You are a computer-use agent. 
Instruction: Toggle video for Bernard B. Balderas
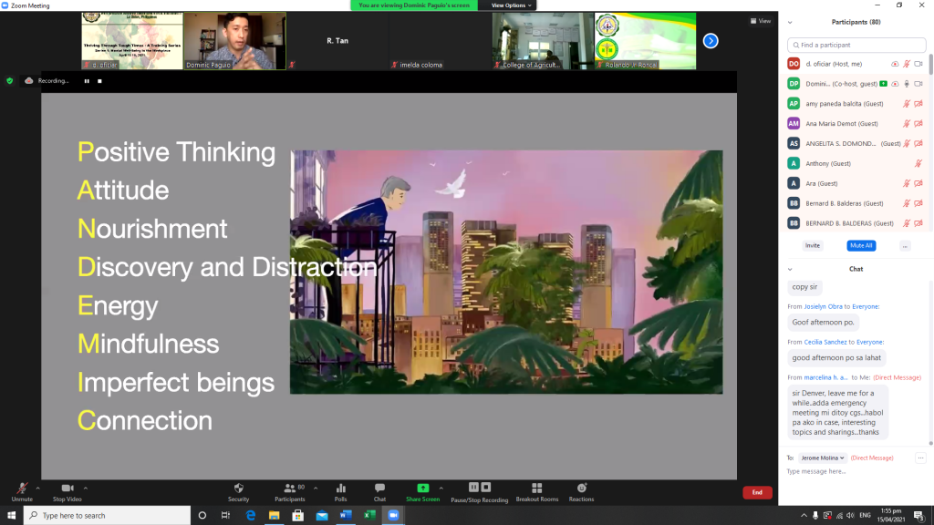918,203
